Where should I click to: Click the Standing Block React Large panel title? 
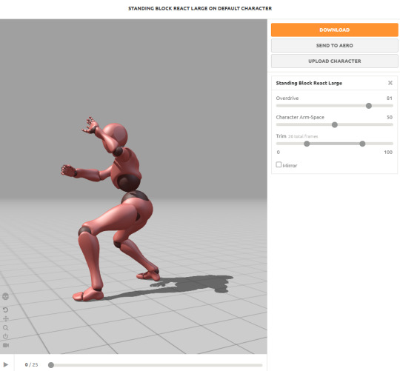pyautogui.click(x=309, y=83)
